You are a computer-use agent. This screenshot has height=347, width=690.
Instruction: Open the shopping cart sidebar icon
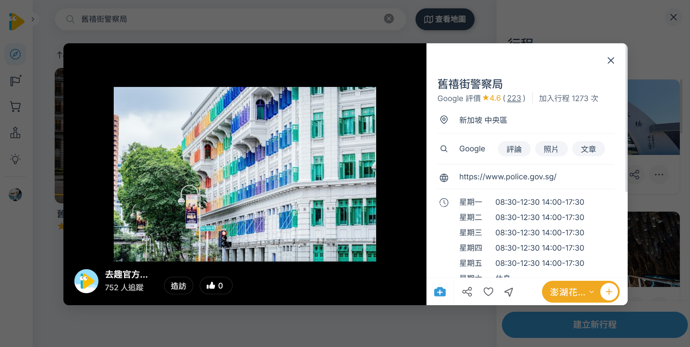(x=15, y=107)
